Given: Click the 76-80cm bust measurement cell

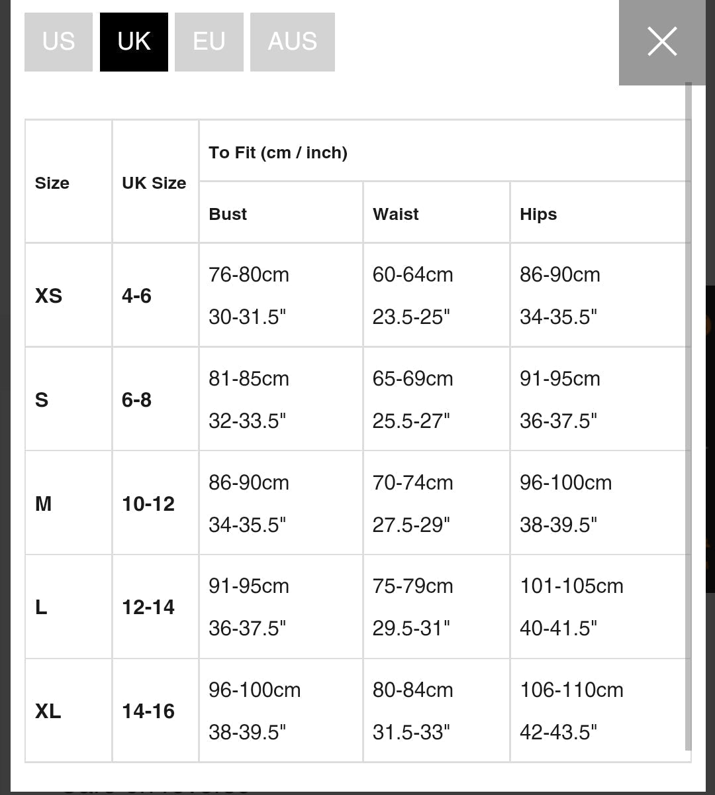Looking at the screenshot, I should click(249, 275).
